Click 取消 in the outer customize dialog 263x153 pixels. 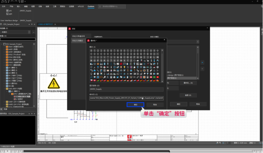(198, 104)
